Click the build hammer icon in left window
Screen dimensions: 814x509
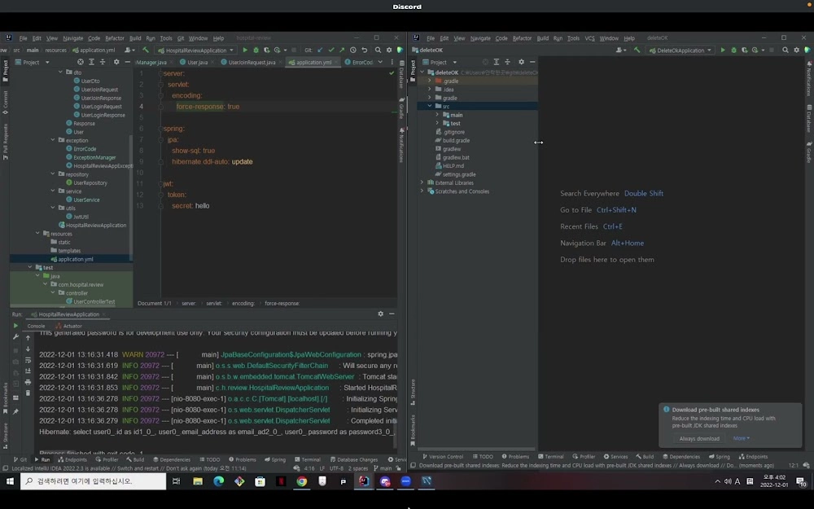146,50
